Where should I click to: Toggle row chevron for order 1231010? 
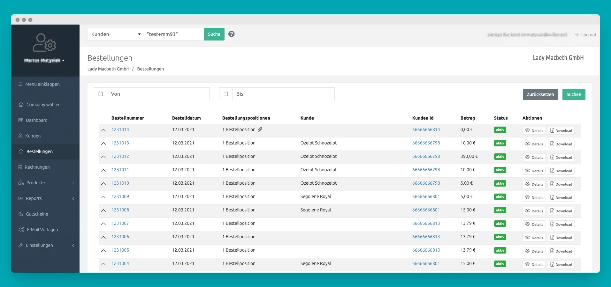pos(103,183)
